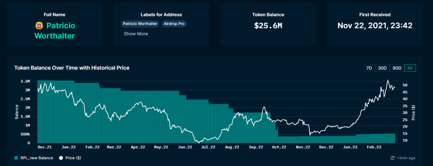This screenshot has width=433, height=166.
Task: Click the <1min ago update text
Action: tap(406, 158)
